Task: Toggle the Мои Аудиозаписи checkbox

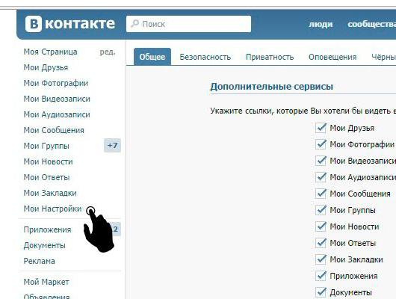Action: click(321, 177)
